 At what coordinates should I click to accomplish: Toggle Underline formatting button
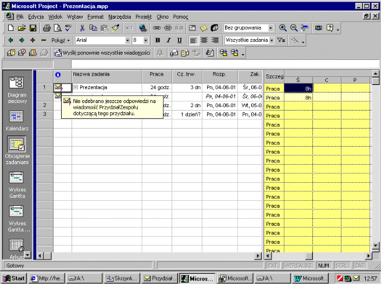(180, 40)
